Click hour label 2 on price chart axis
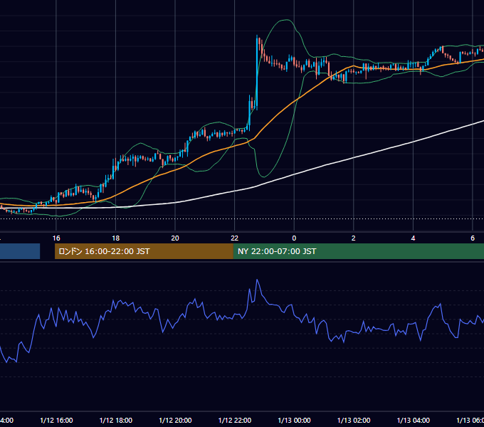Image resolution: width=484 pixels, height=427 pixels. coord(354,238)
